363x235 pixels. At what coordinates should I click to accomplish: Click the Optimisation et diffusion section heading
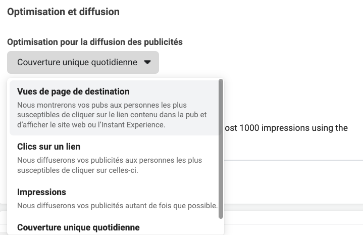pyautogui.click(x=63, y=11)
